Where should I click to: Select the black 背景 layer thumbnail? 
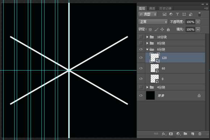[150, 95]
